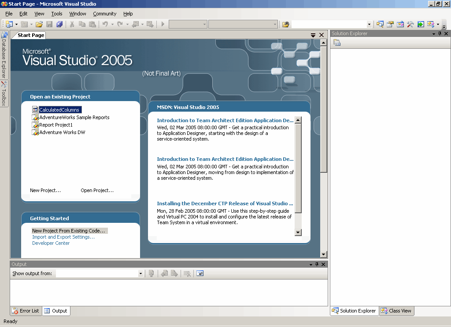Switch to the Error List tab
The image size is (451, 327).
point(26,311)
